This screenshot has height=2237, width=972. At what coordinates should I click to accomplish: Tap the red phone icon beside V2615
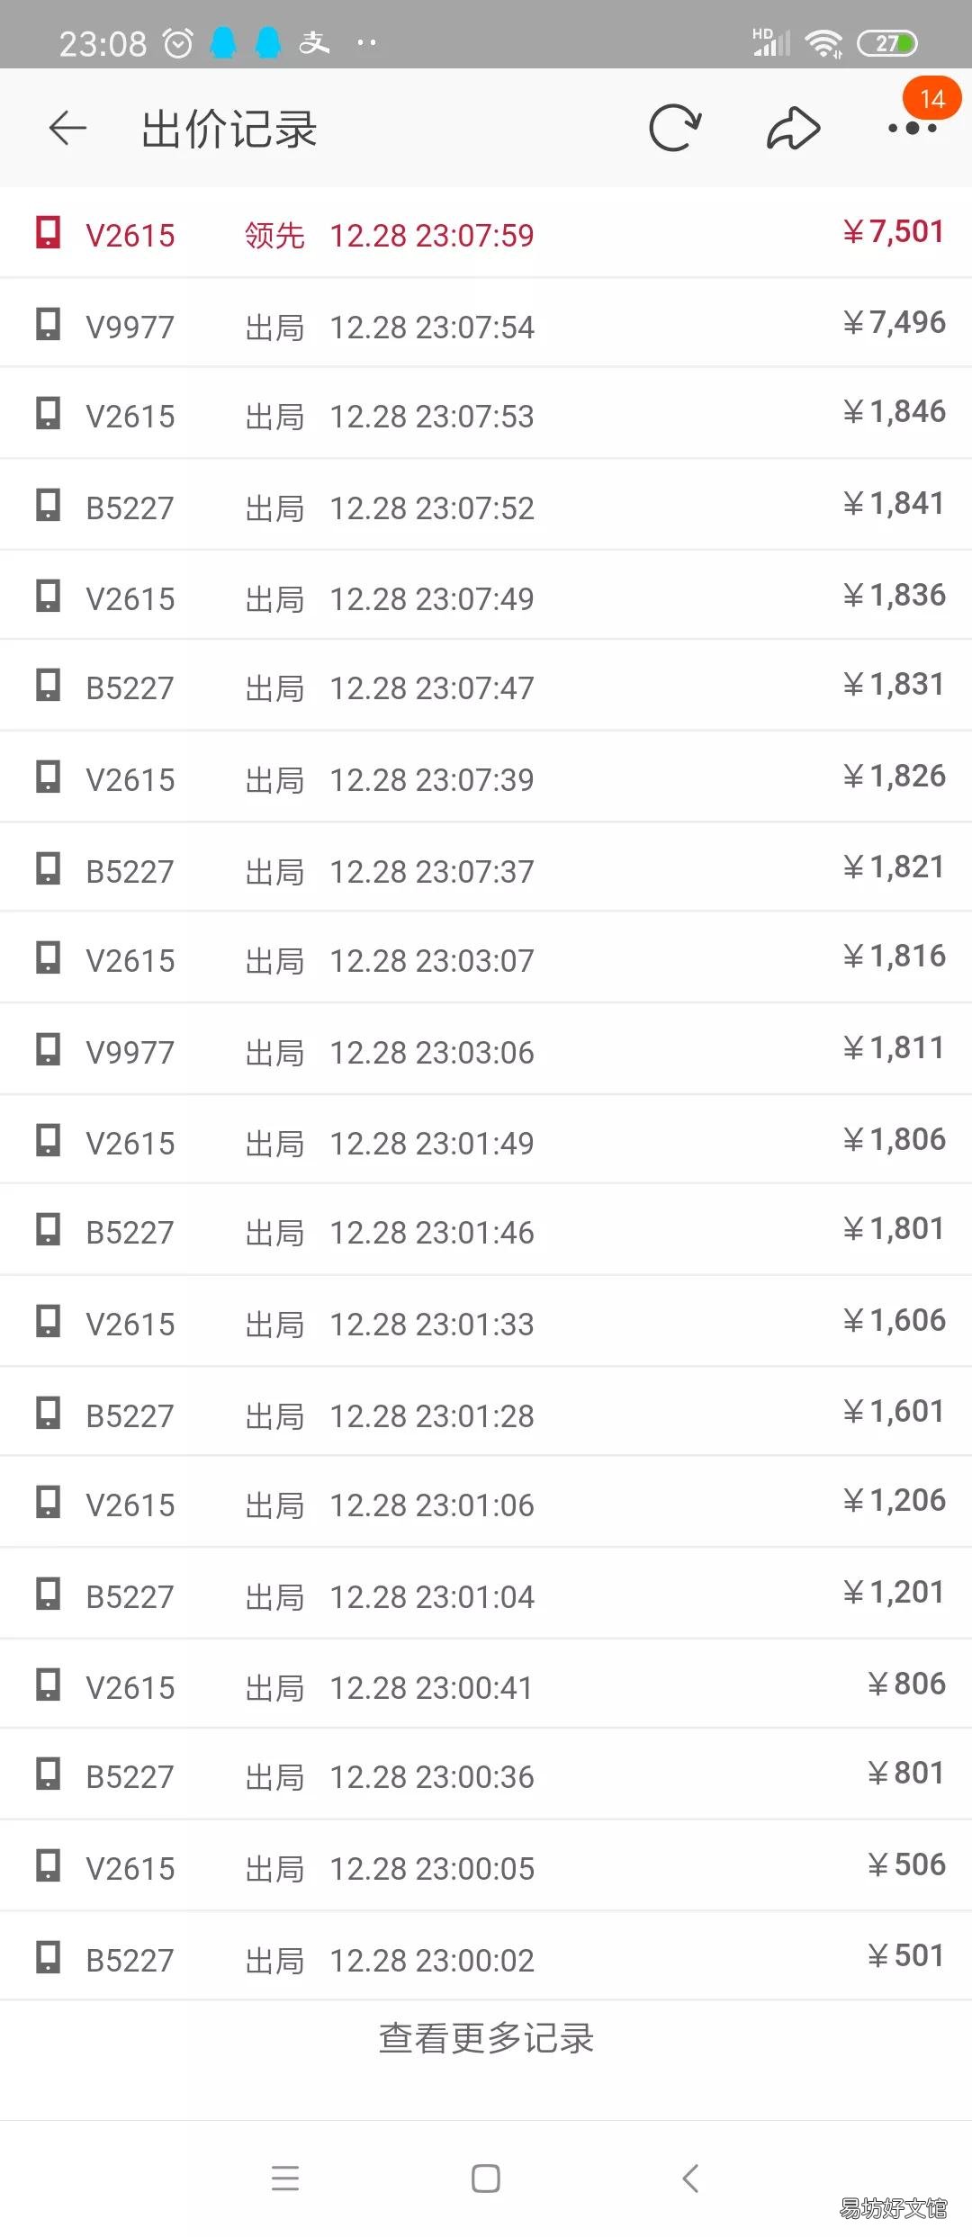48,232
